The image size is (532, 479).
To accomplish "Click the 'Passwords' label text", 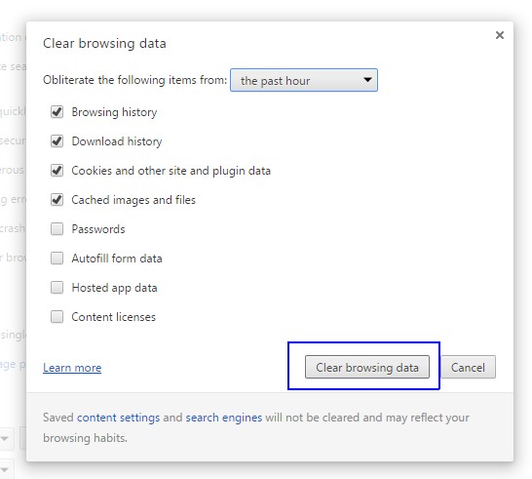I will point(98,229).
